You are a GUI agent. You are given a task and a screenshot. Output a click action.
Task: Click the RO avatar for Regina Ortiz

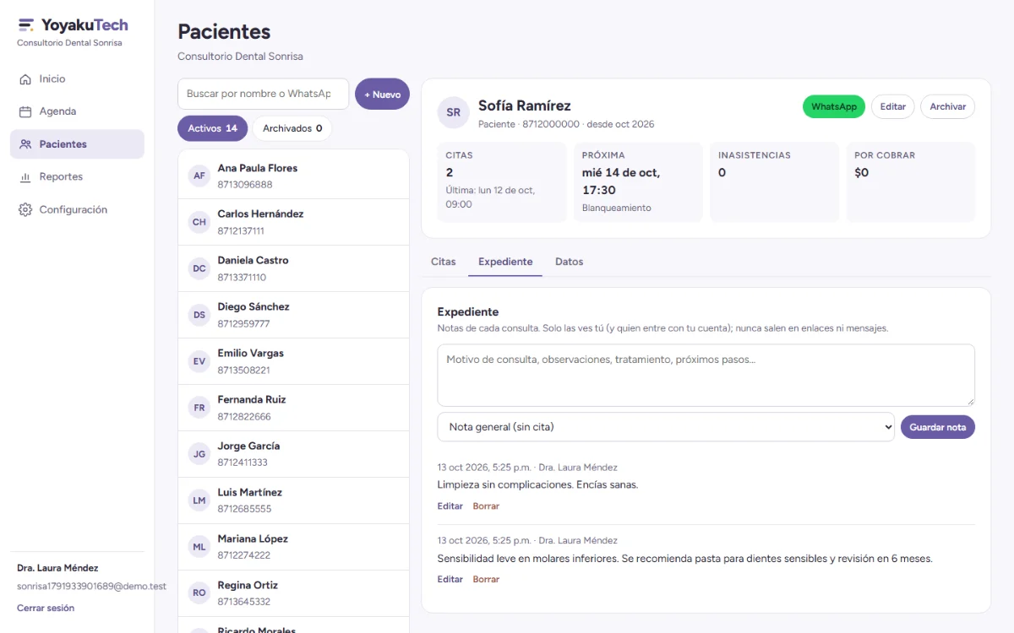coord(199,593)
